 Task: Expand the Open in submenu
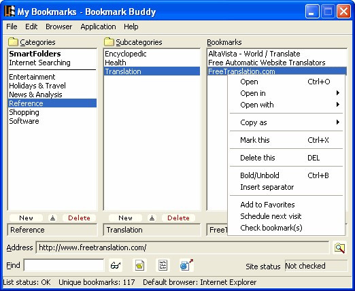(x=286, y=93)
